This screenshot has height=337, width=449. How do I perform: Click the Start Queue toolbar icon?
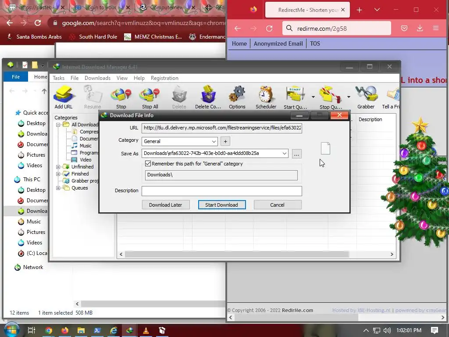(x=295, y=97)
